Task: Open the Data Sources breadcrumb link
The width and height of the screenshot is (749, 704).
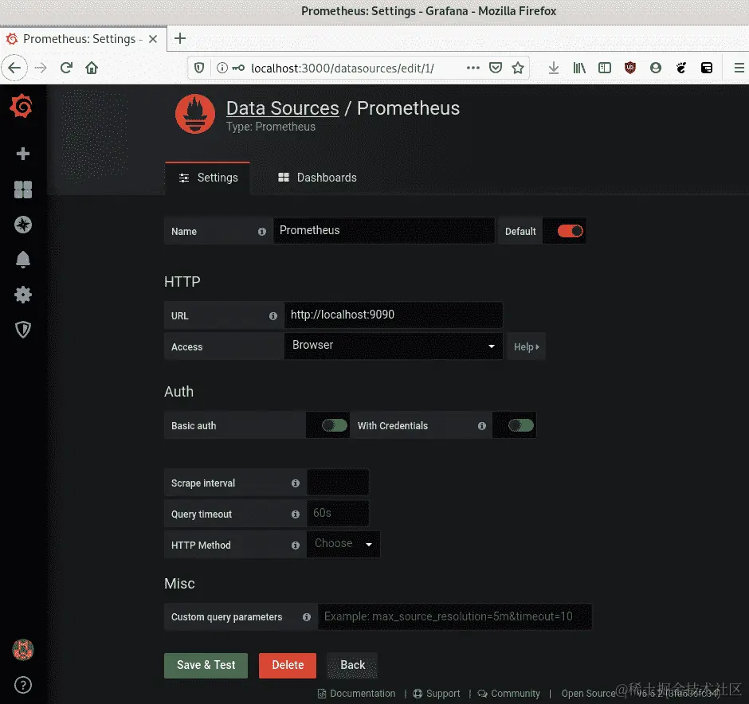Action: point(283,108)
